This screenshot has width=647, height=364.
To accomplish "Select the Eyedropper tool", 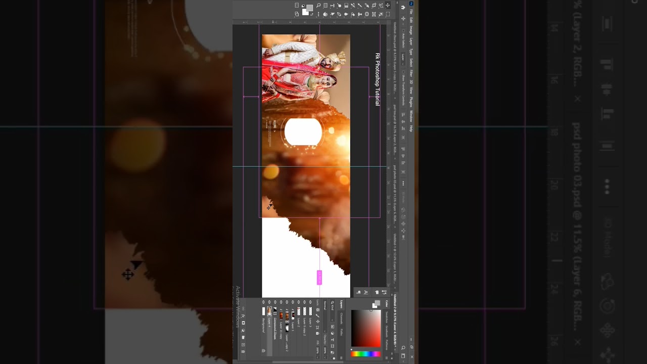I will pos(367,6).
